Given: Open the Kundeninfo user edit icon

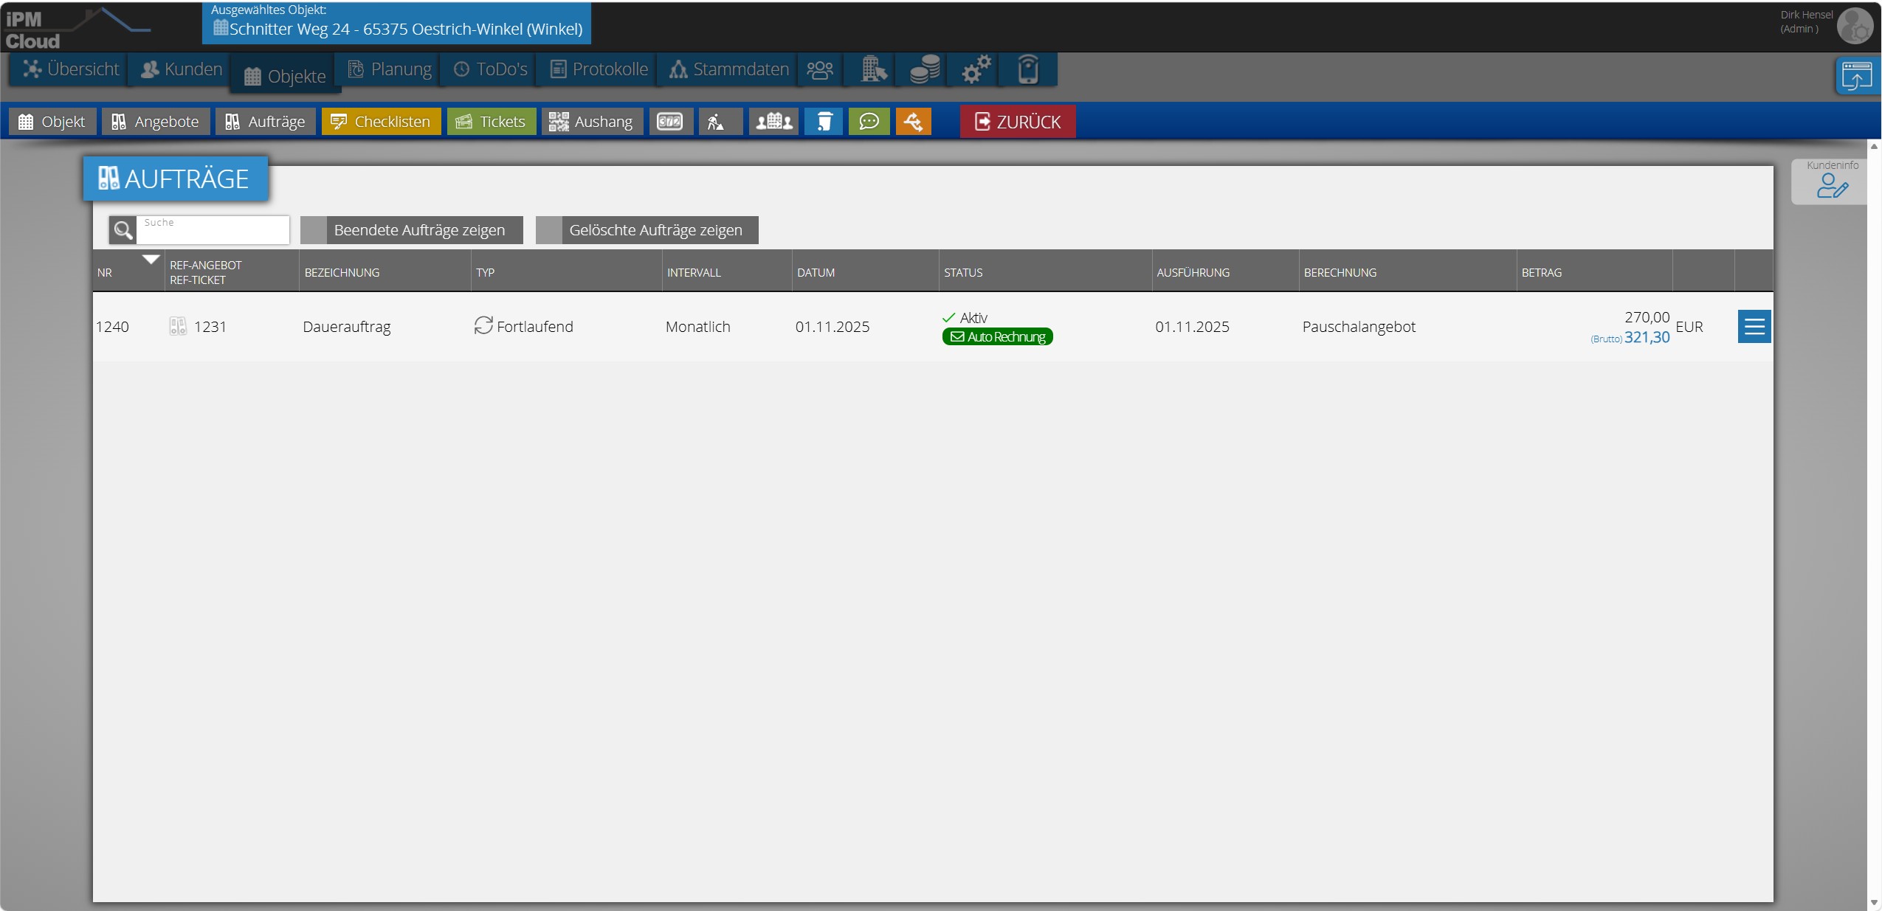Looking at the screenshot, I should click(1832, 186).
